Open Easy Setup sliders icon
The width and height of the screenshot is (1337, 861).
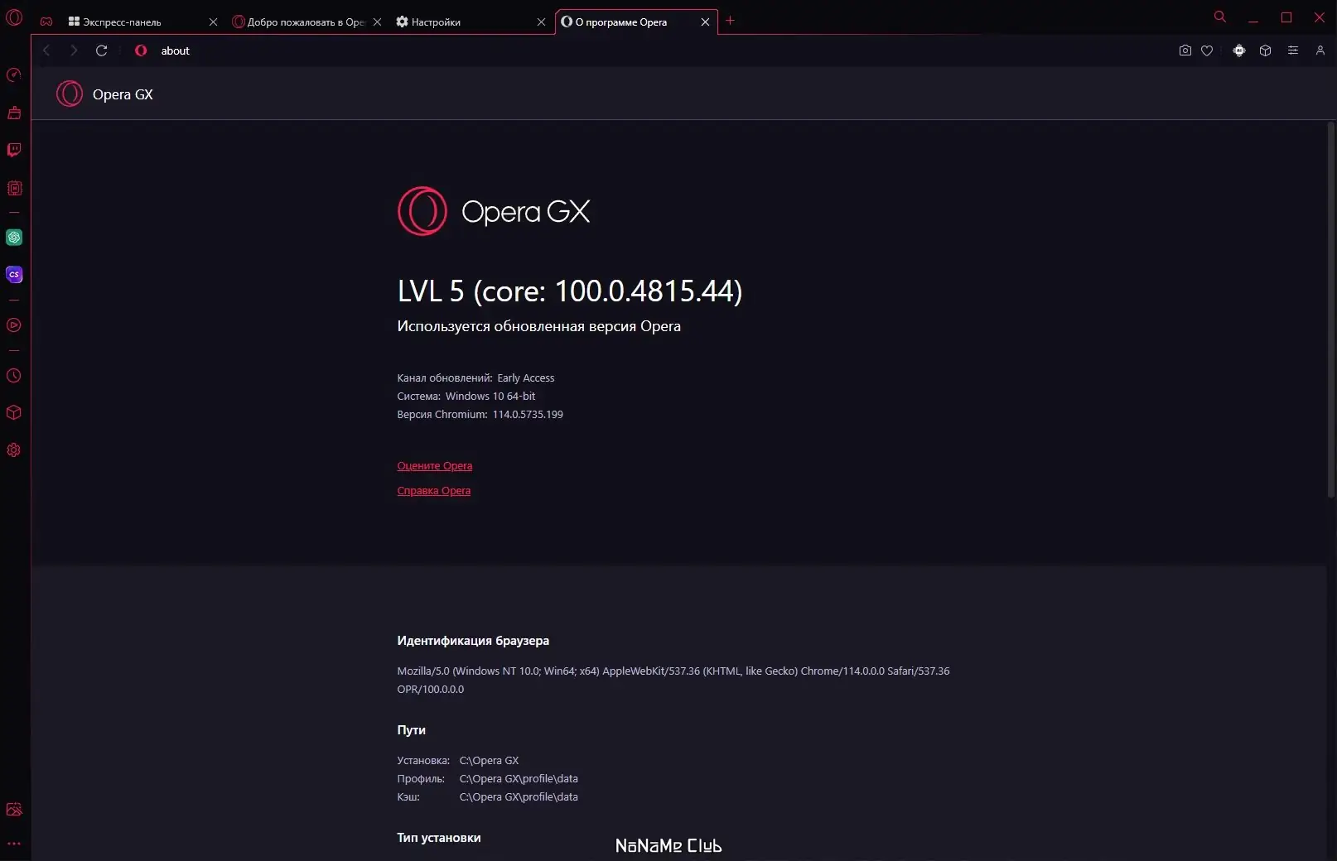[1293, 51]
